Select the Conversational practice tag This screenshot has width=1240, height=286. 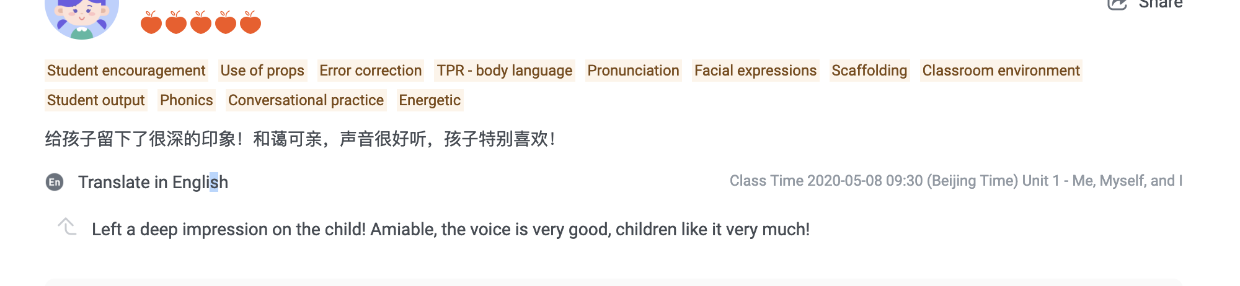[306, 100]
